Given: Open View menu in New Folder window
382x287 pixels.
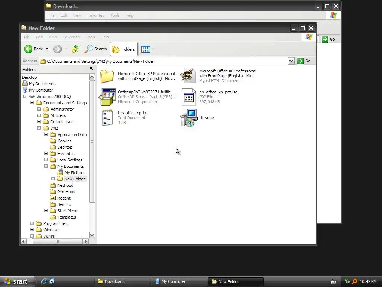Looking at the screenshot, I should point(53,37).
